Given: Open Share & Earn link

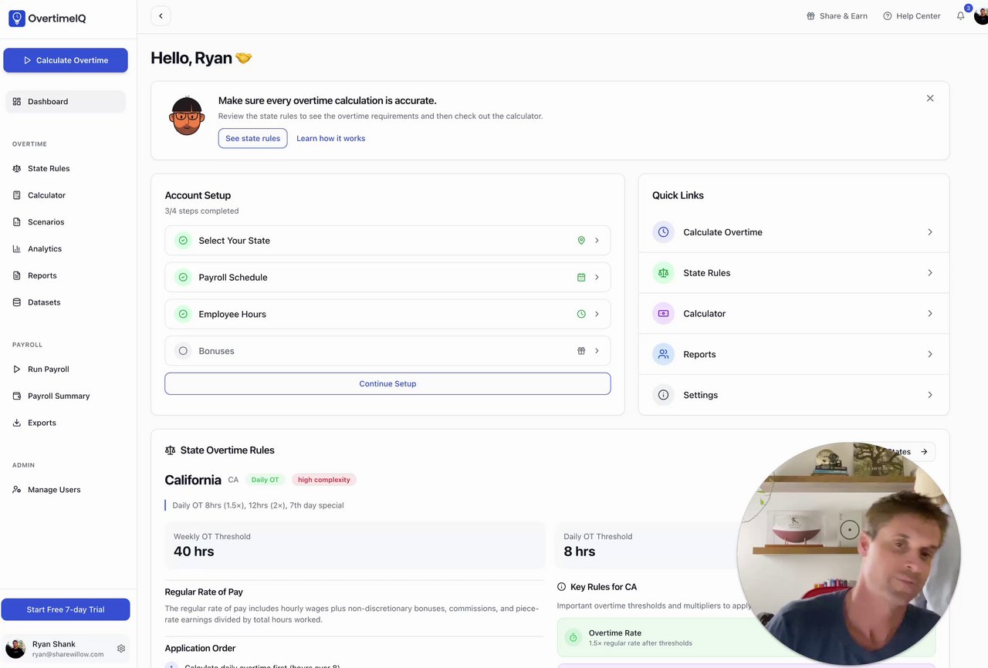Looking at the screenshot, I should (x=837, y=16).
